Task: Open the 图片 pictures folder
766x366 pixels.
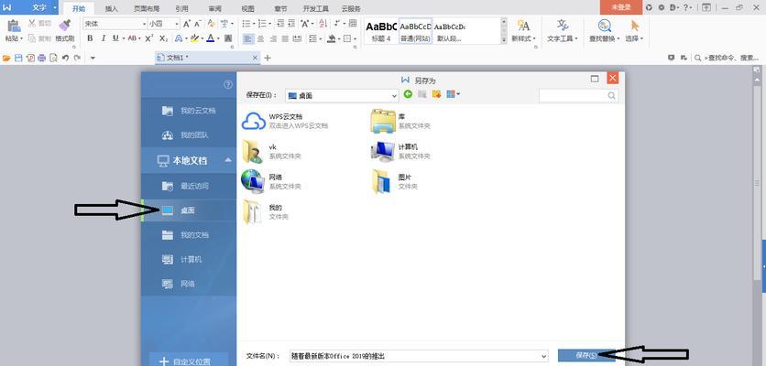Action: click(382, 180)
